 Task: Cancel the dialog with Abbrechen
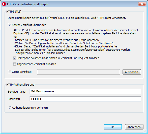[134, 127]
